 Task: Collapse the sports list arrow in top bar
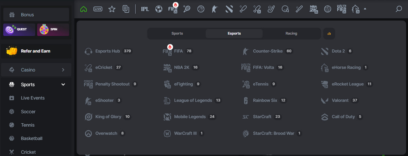365,9
